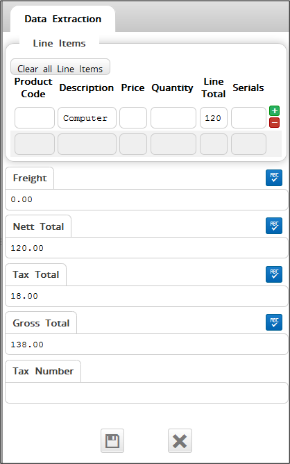This screenshot has width=290, height=464.
Task: Click Clear all Line Items button
Action: click(60, 67)
